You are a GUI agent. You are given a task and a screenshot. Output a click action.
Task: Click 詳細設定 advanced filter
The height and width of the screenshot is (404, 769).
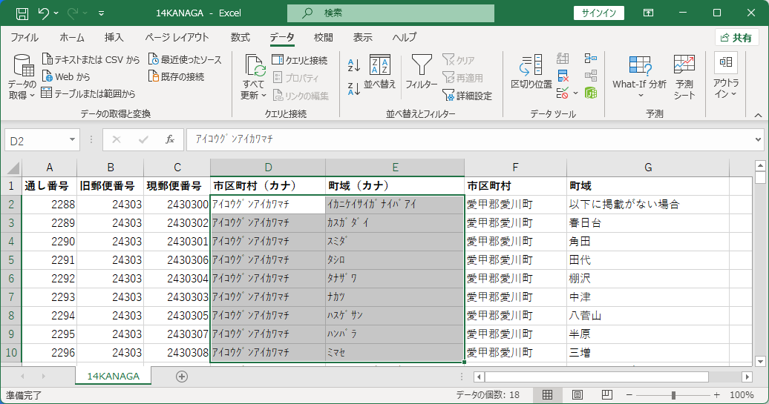tap(467, 95)
